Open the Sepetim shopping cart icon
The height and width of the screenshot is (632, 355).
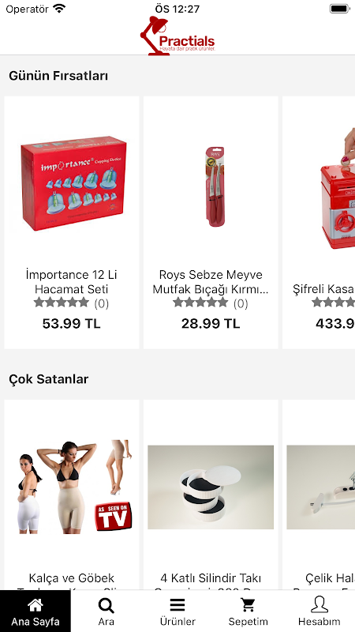(248, 605)
